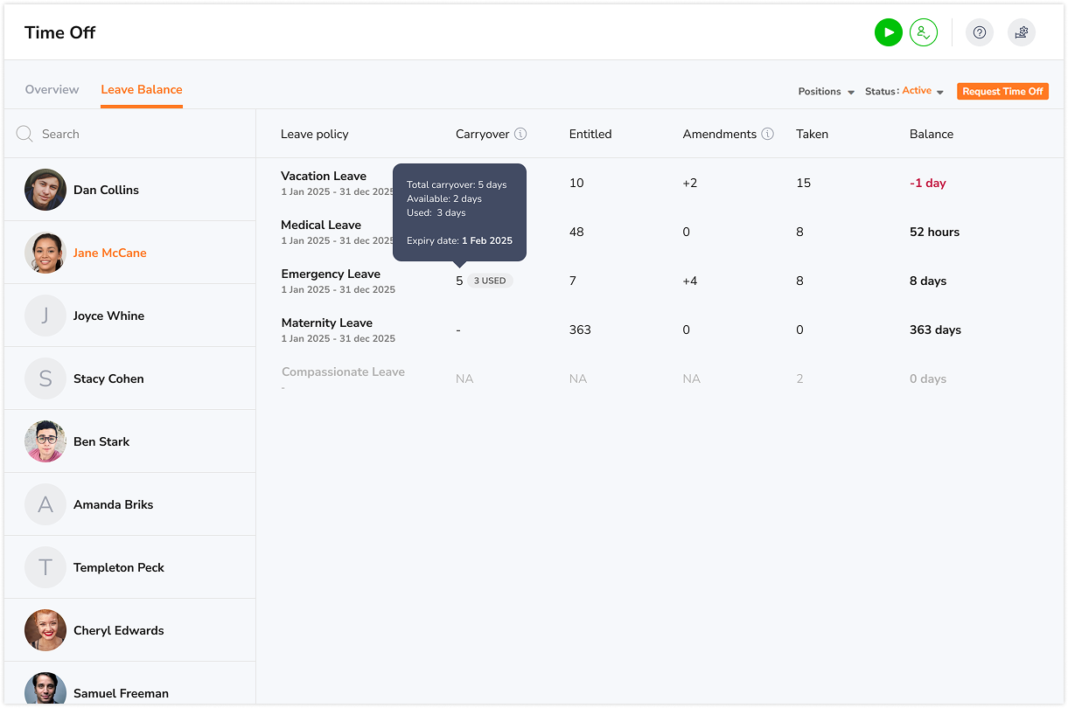Click Joyce Whine's letter J avatar
Viewport: 1068px width, 708px height.
45,316
